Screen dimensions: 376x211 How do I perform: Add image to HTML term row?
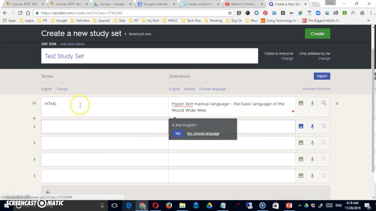coord(301,103)
